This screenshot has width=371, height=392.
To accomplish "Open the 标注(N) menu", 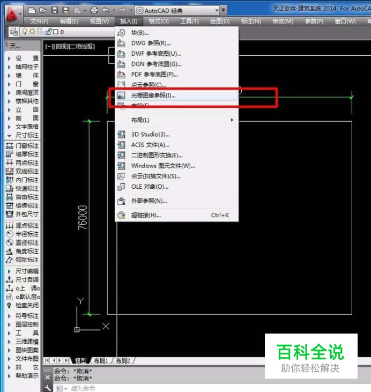I will point(251,21).
